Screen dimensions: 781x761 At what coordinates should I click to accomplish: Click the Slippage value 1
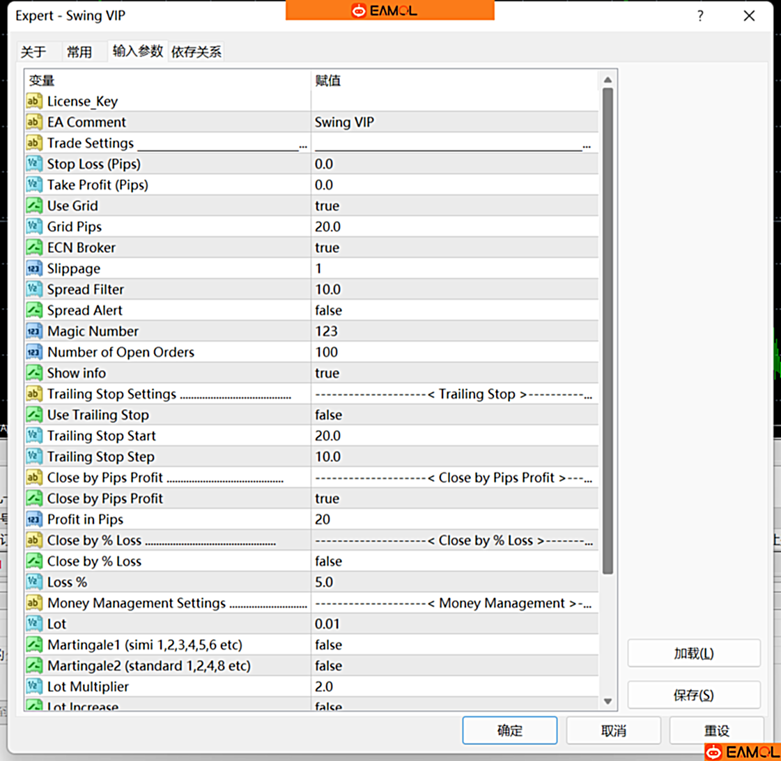[318, 268]
